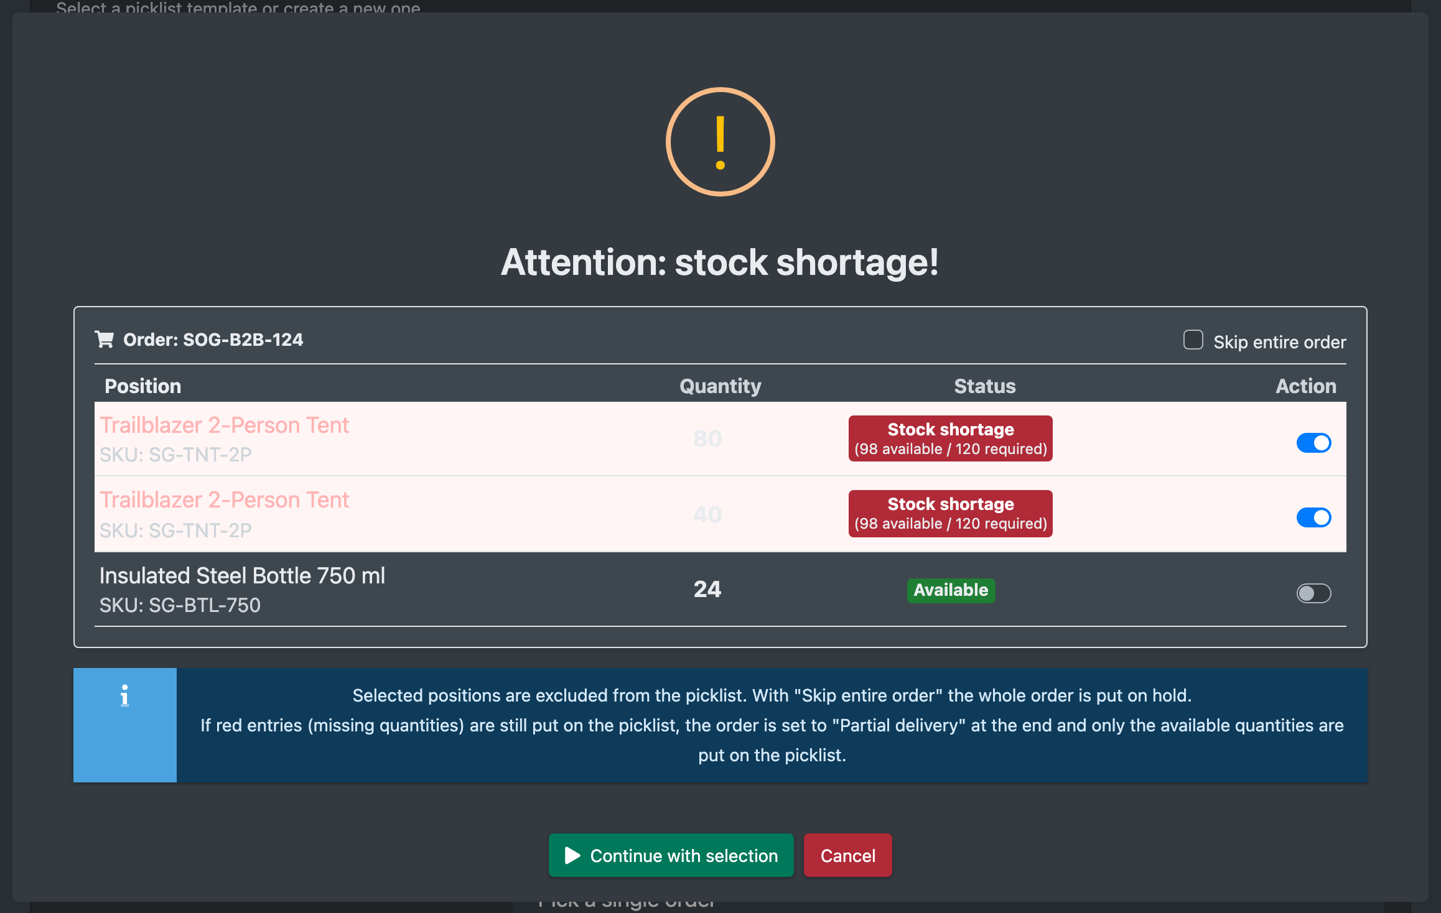Image resolution: width=1441 pixels, height=913 pixels.
Task: Click the quantity 24 value
Action: pyautogui.click(x=707, y=589)
